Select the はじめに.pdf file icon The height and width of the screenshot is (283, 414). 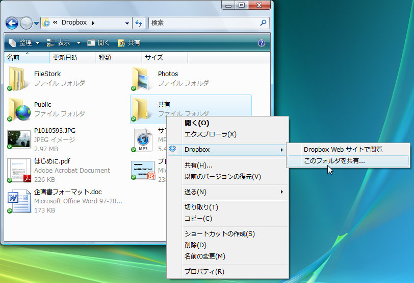point(19,171)
